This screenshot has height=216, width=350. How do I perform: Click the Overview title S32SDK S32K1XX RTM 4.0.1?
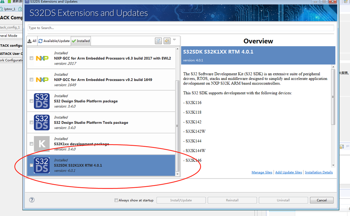pyautogui.click(x=218, y=52)
